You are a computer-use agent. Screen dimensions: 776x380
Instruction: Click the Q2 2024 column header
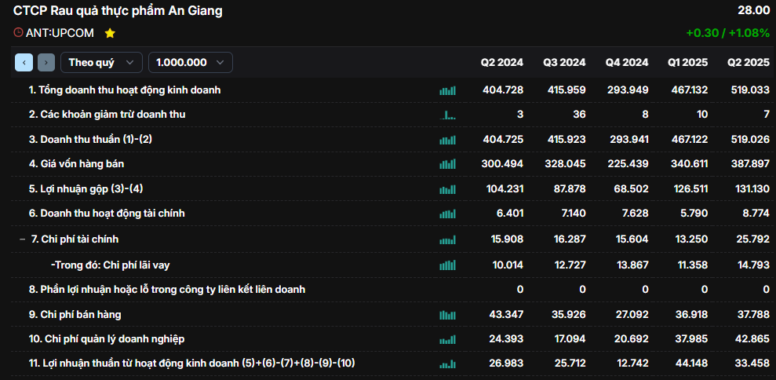pyautogui.click(x=502, y=63)
